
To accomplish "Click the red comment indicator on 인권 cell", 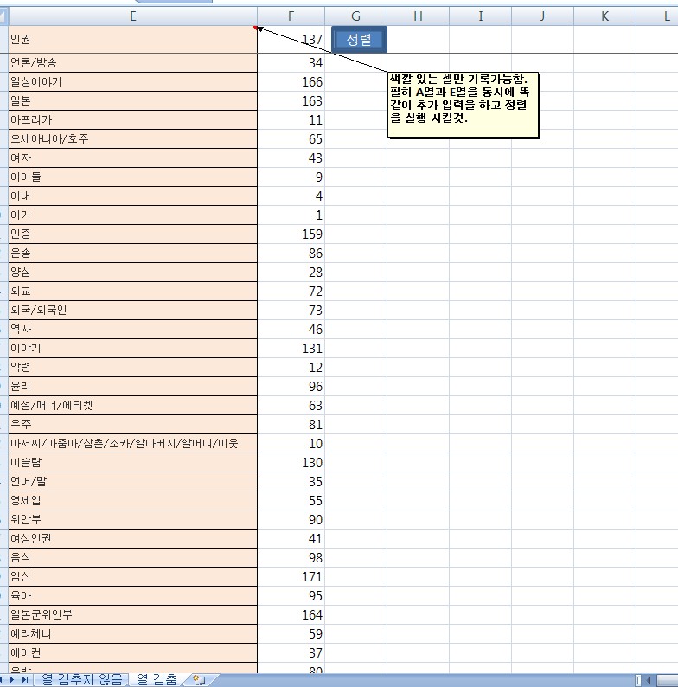I will pos(255,28).
